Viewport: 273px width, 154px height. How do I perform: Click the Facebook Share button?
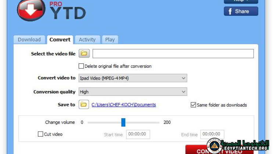[241, 11]
